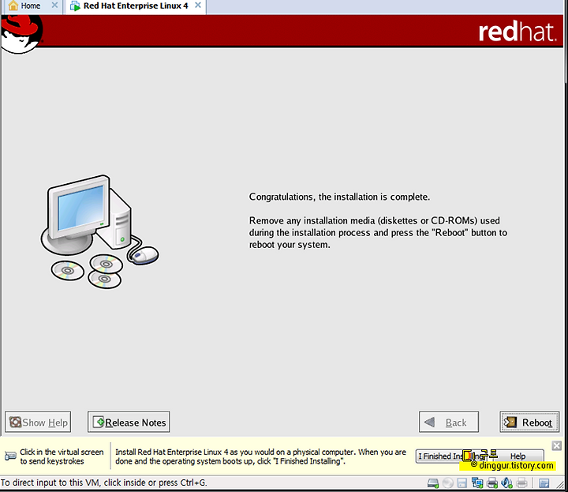Viewport: 568px width, 492px height.
Task: Switch to the Home tab
Action: (31, 6)
